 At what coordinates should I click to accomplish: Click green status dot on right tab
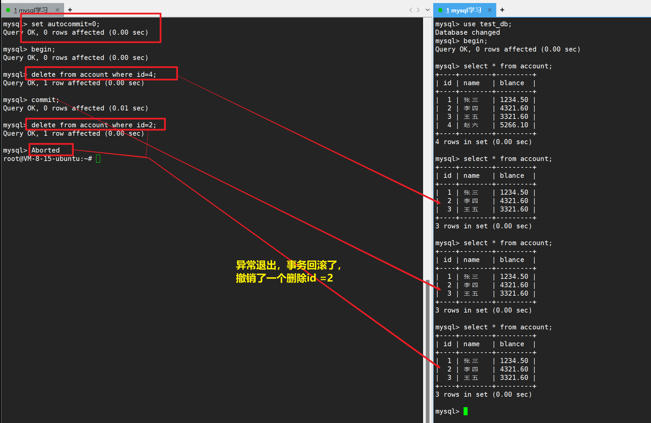(x=440, y=10)
